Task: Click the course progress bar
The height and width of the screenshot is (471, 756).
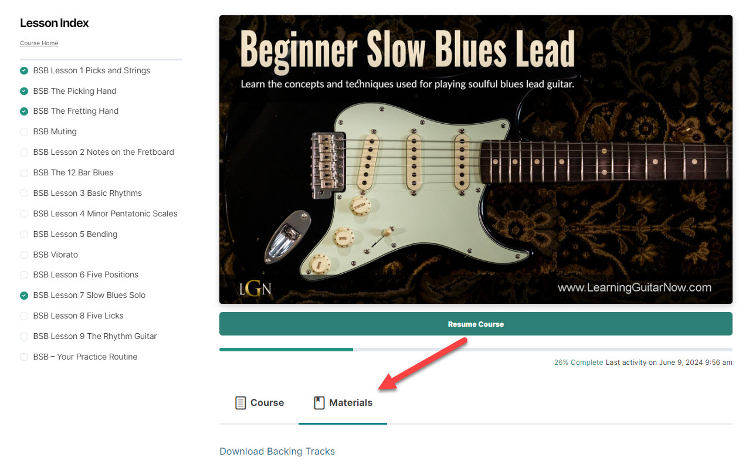Action: (x=476, y=350)
